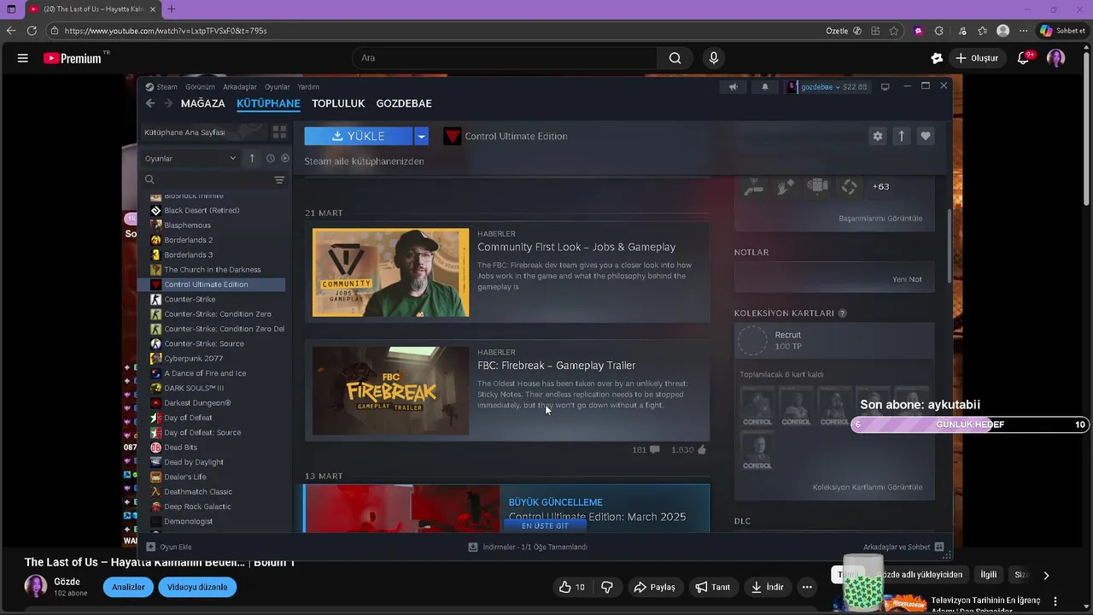Viewport: 1093px width, 615px height.
Task: Open the Steam menu
Action: coord(161,87)
